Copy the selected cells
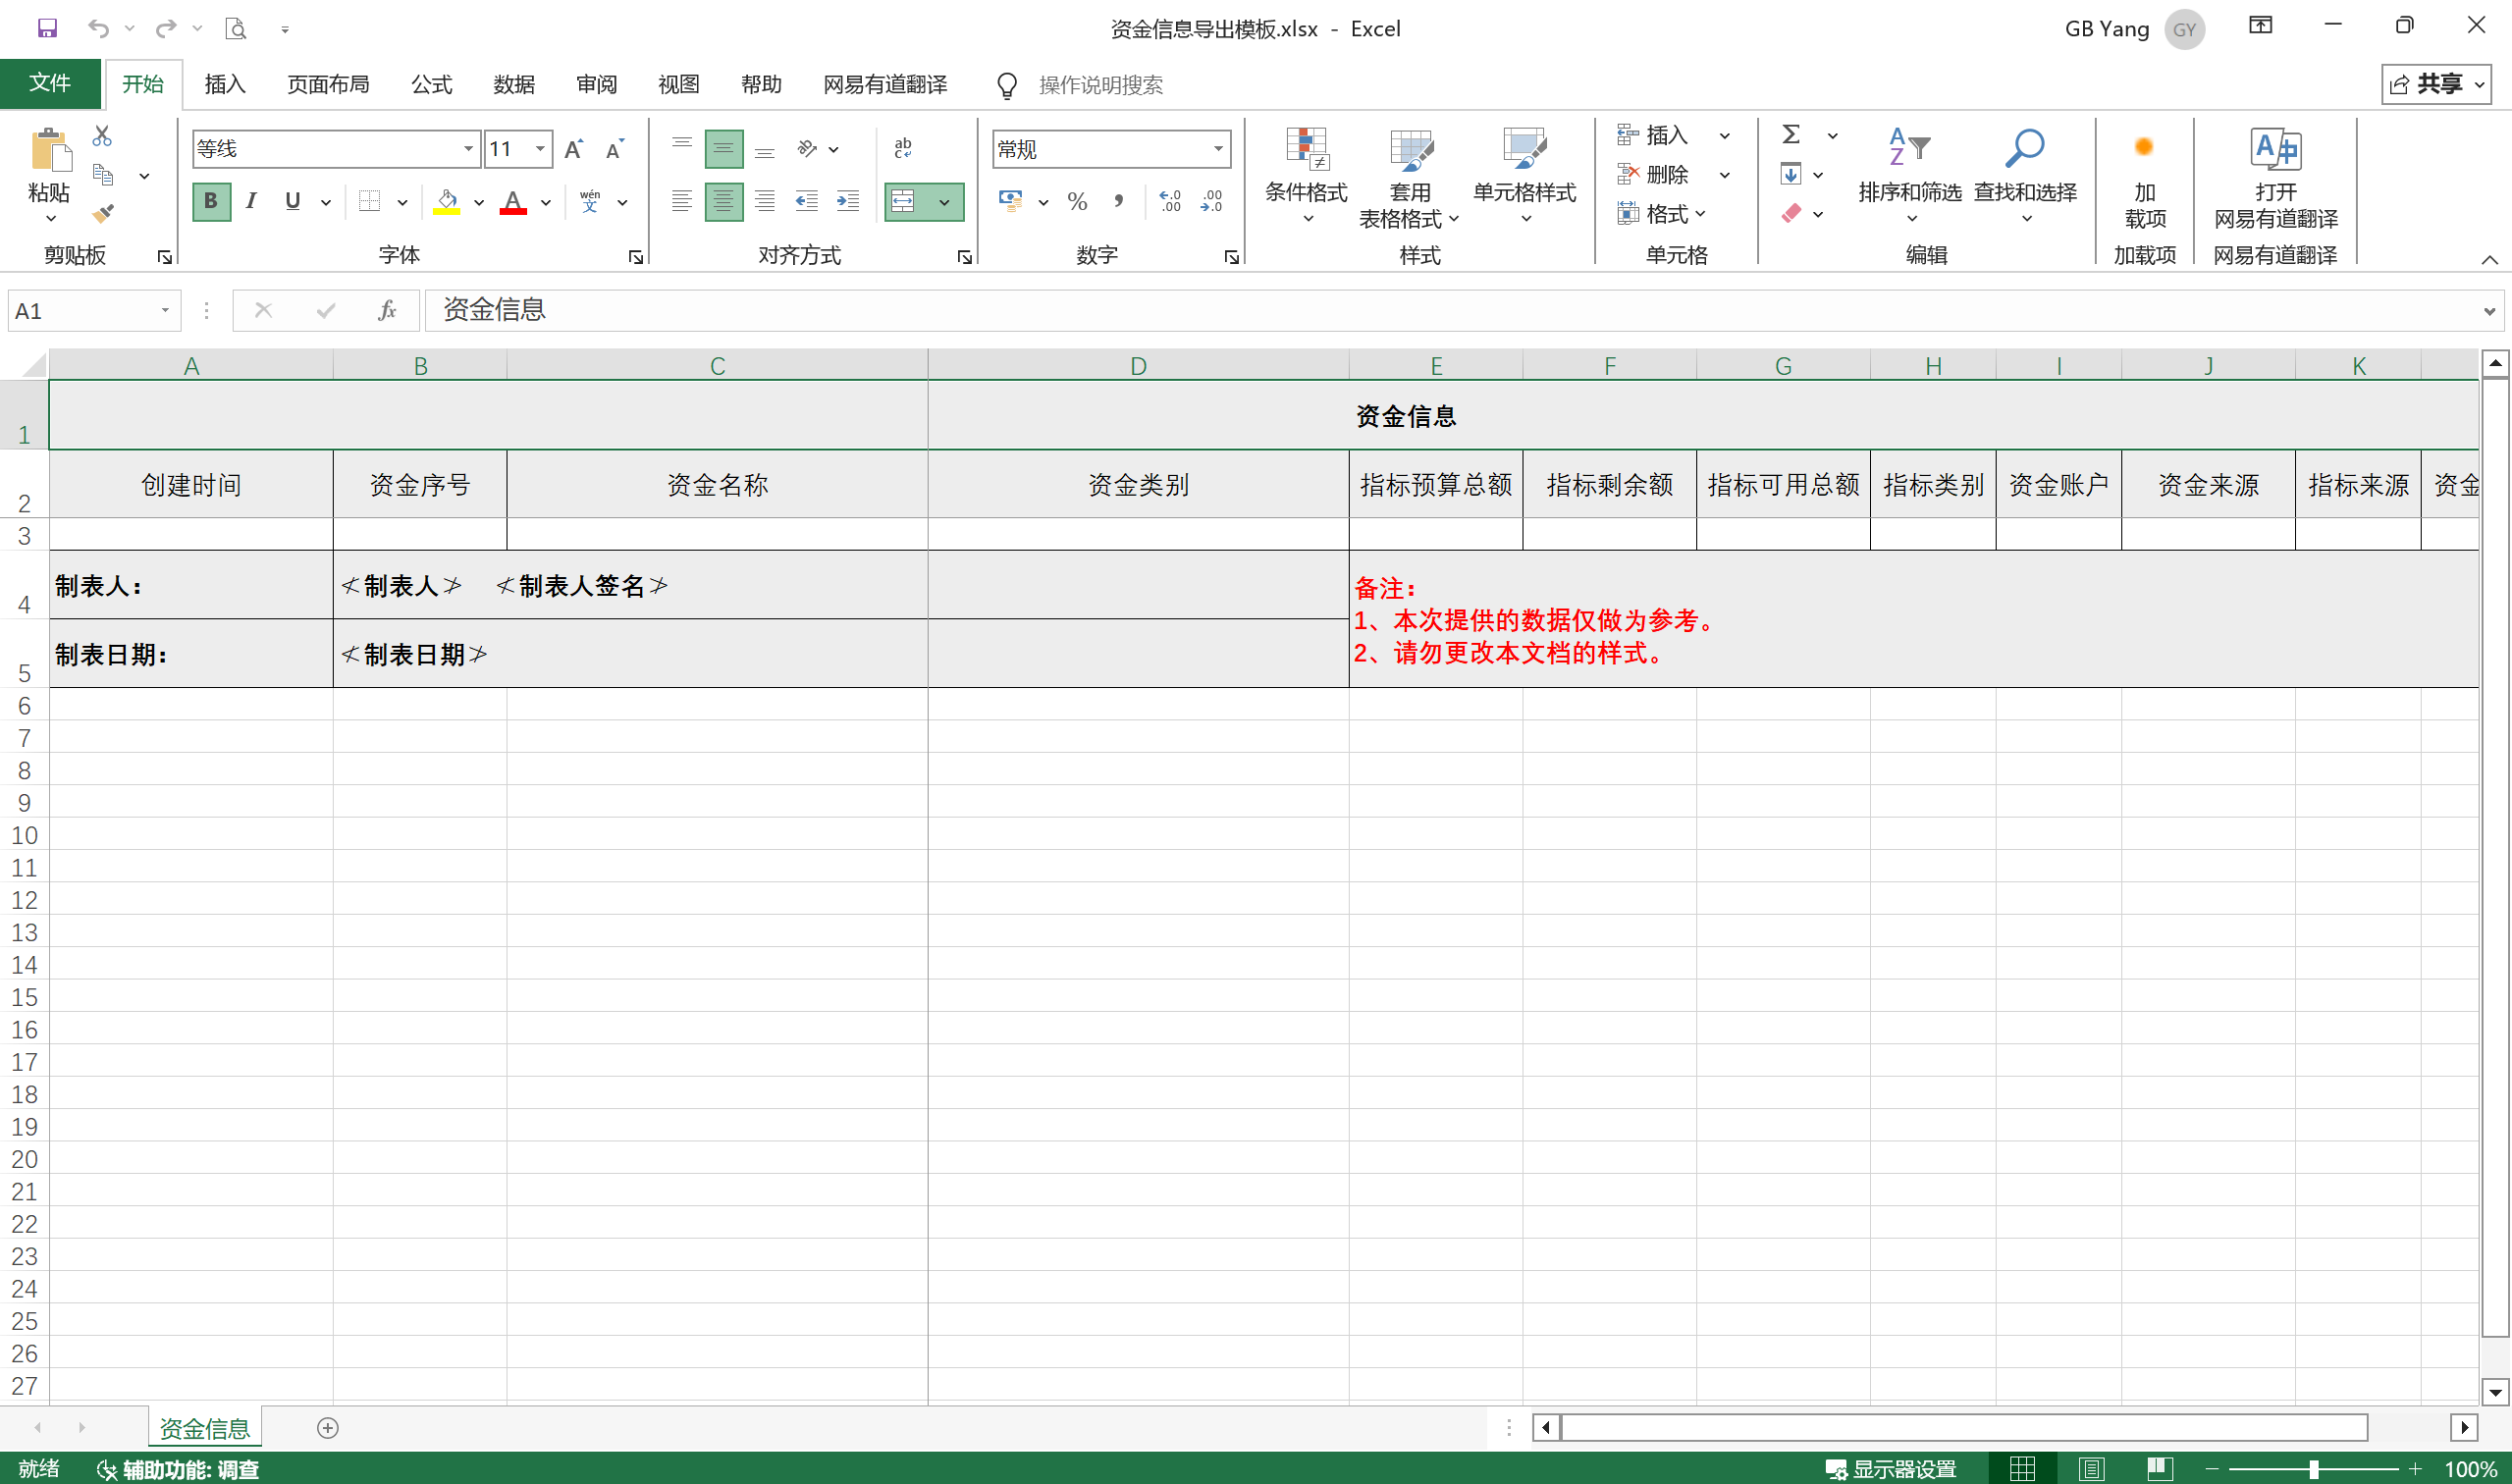This screenshot has height=1484, width=2512. [103, 175]
